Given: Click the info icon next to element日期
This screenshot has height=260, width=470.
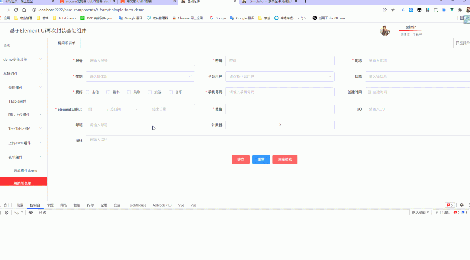Looking at the screenshot, I should point(80,109).
